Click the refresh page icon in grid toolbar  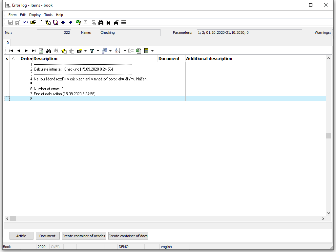(x=41, y=51)
